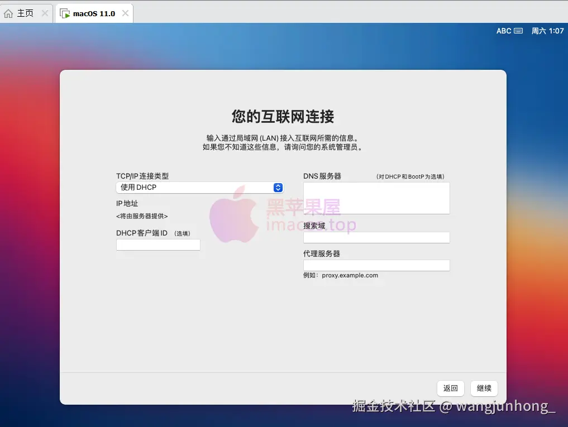
Task: Click the clock showing 周六 1:07
Action: pos(548,31)
